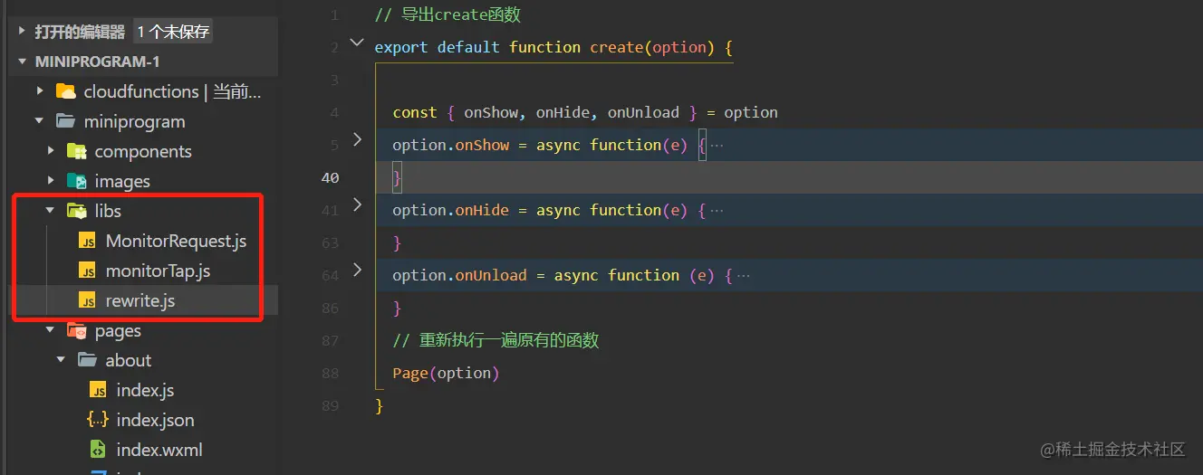This screenshot has height=475, width=1203.
Task: Click onShow in option.onShow assignment
Action: (x=482, y=145)
